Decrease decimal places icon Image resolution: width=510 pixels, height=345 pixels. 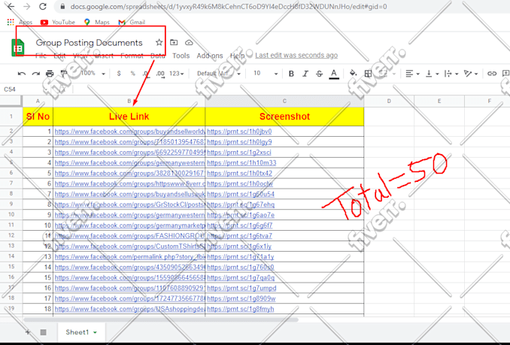147,74
